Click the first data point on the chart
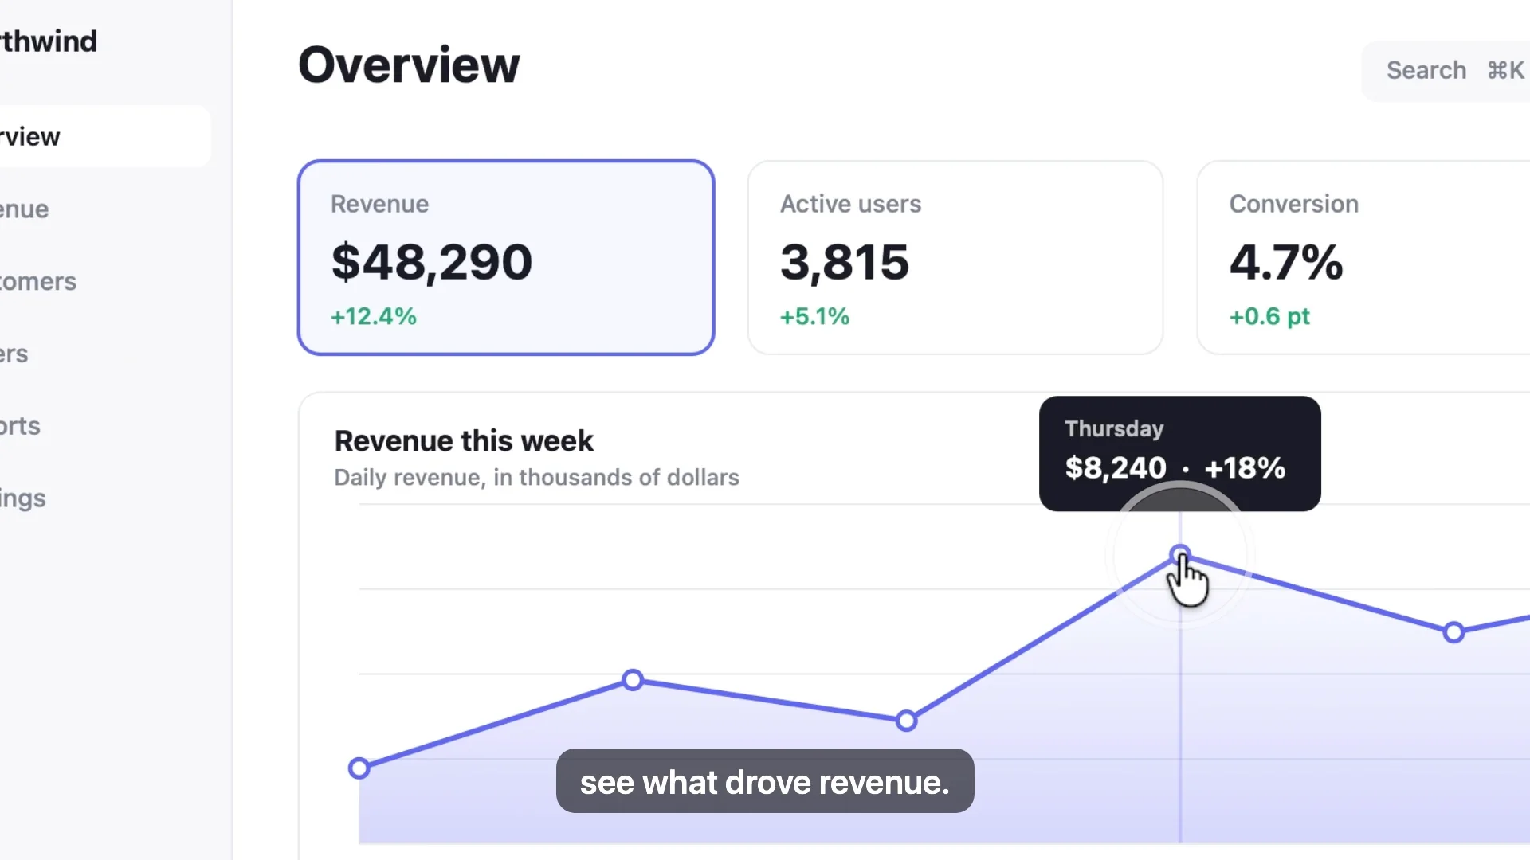Viewport: 1530px width, 860px height. 359,768
